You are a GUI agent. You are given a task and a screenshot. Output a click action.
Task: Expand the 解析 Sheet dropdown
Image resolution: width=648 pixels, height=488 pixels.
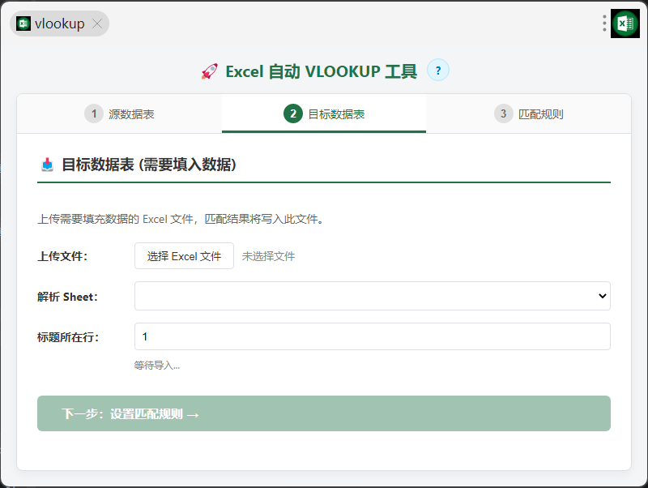coord(372,296)
